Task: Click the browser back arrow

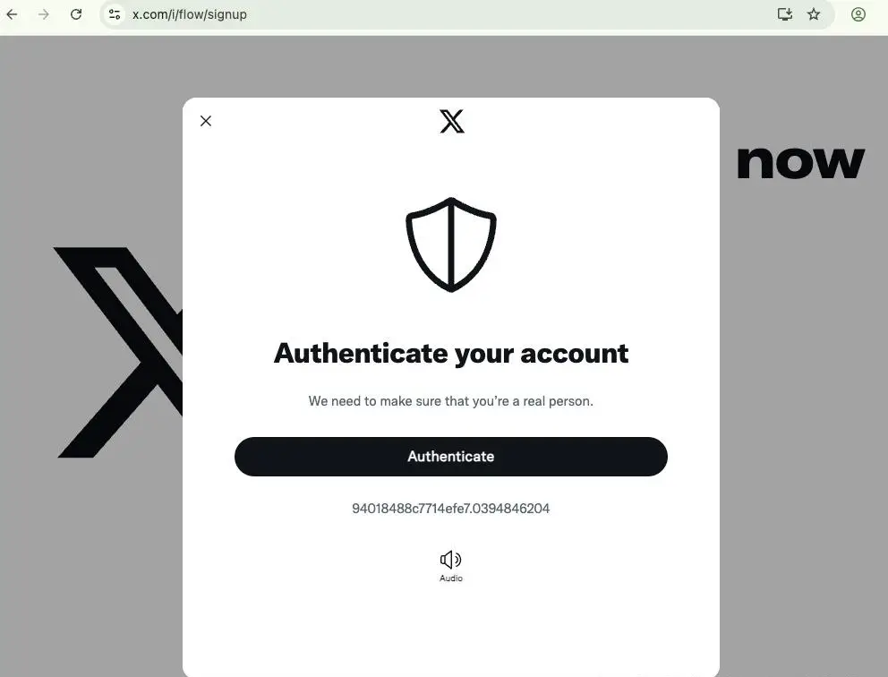Action: tap(12, 14)
